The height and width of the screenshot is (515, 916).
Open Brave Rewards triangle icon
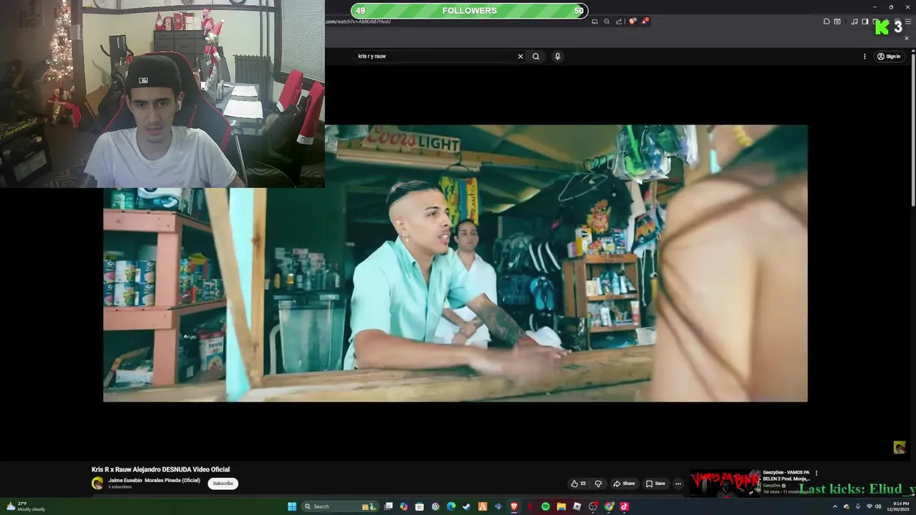point(645,21)
